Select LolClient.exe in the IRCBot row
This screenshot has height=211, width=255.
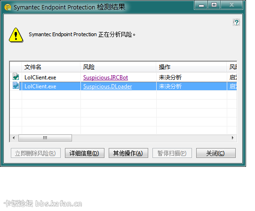(40, 78)
